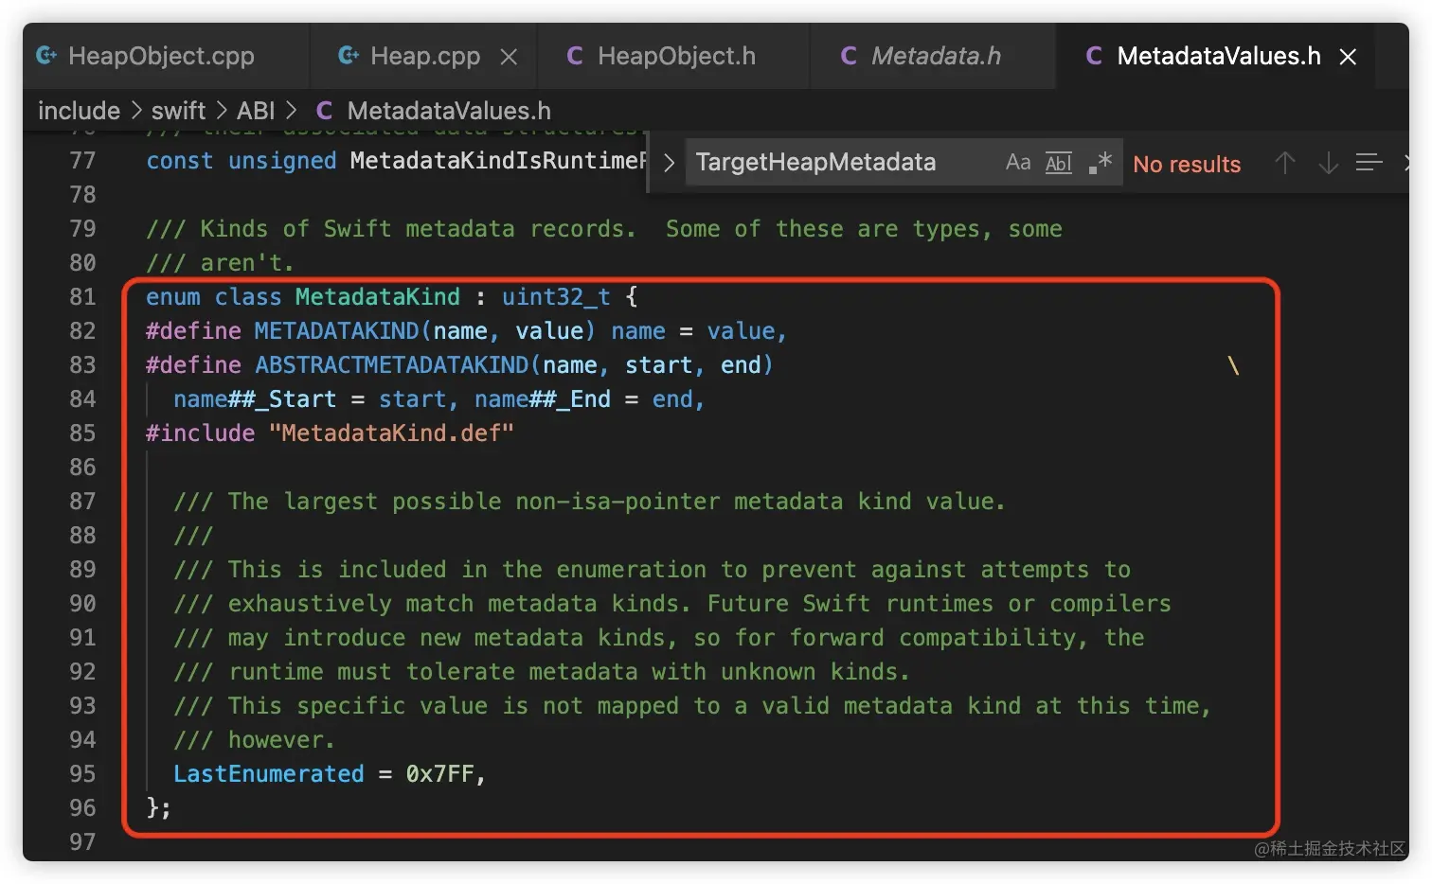Open the include breadcrumb dropdown

coord(79,111)
